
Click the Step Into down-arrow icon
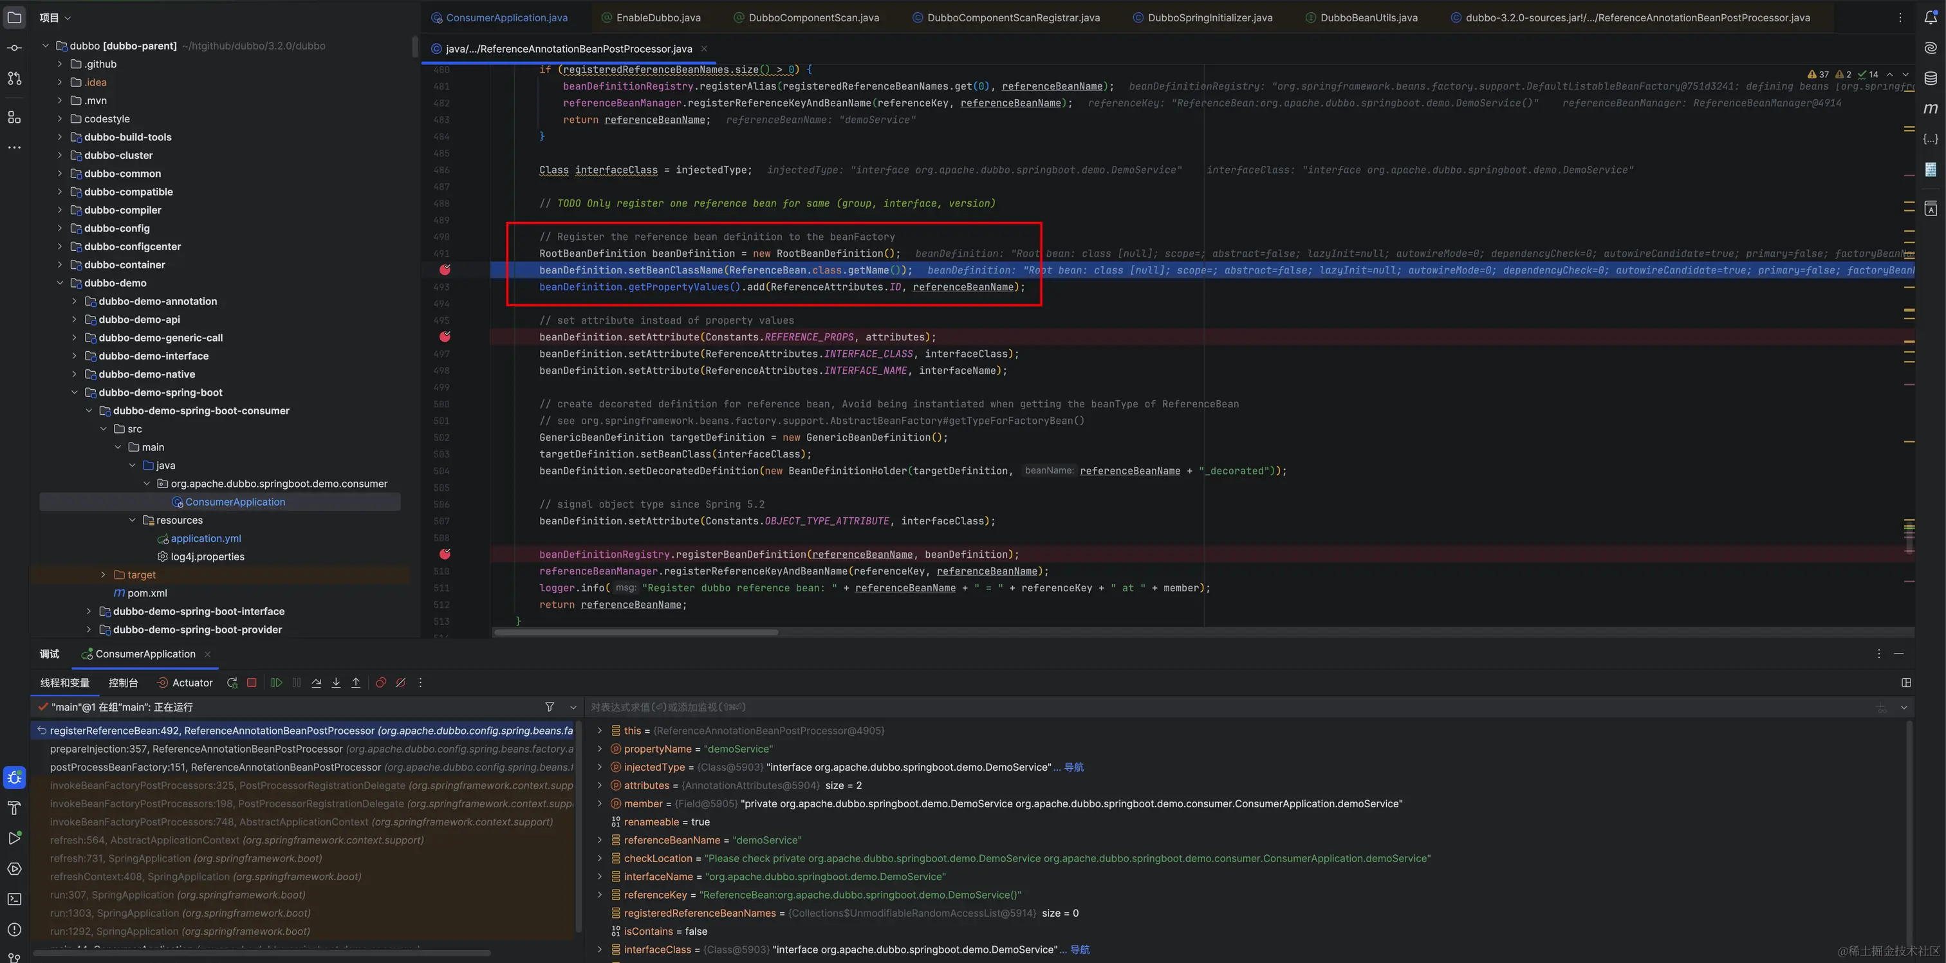pos(336,683)
